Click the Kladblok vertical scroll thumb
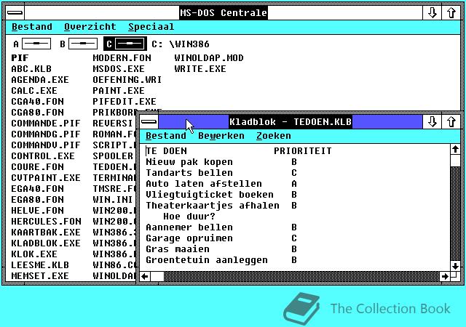Image resolution: width=466 pixels, height=327 pixels. [x=455, y=161]
